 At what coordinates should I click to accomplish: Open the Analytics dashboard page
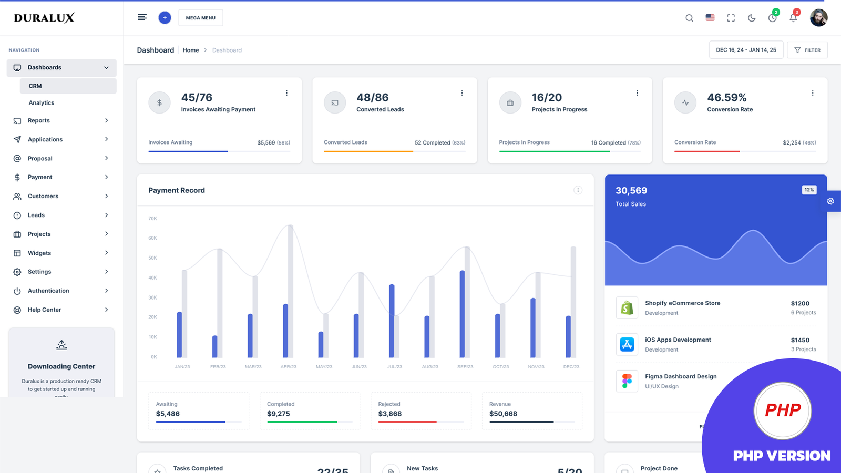[41, 102]
